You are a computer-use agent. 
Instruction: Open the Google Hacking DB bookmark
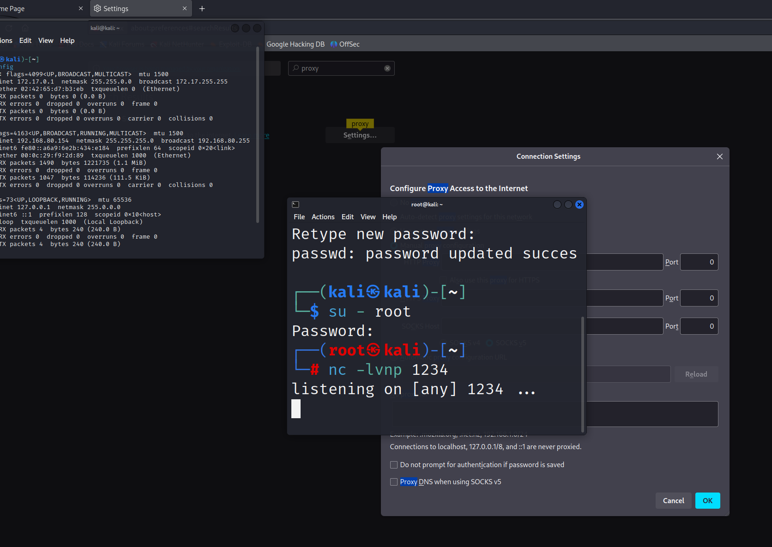click(x=296, y=44)
